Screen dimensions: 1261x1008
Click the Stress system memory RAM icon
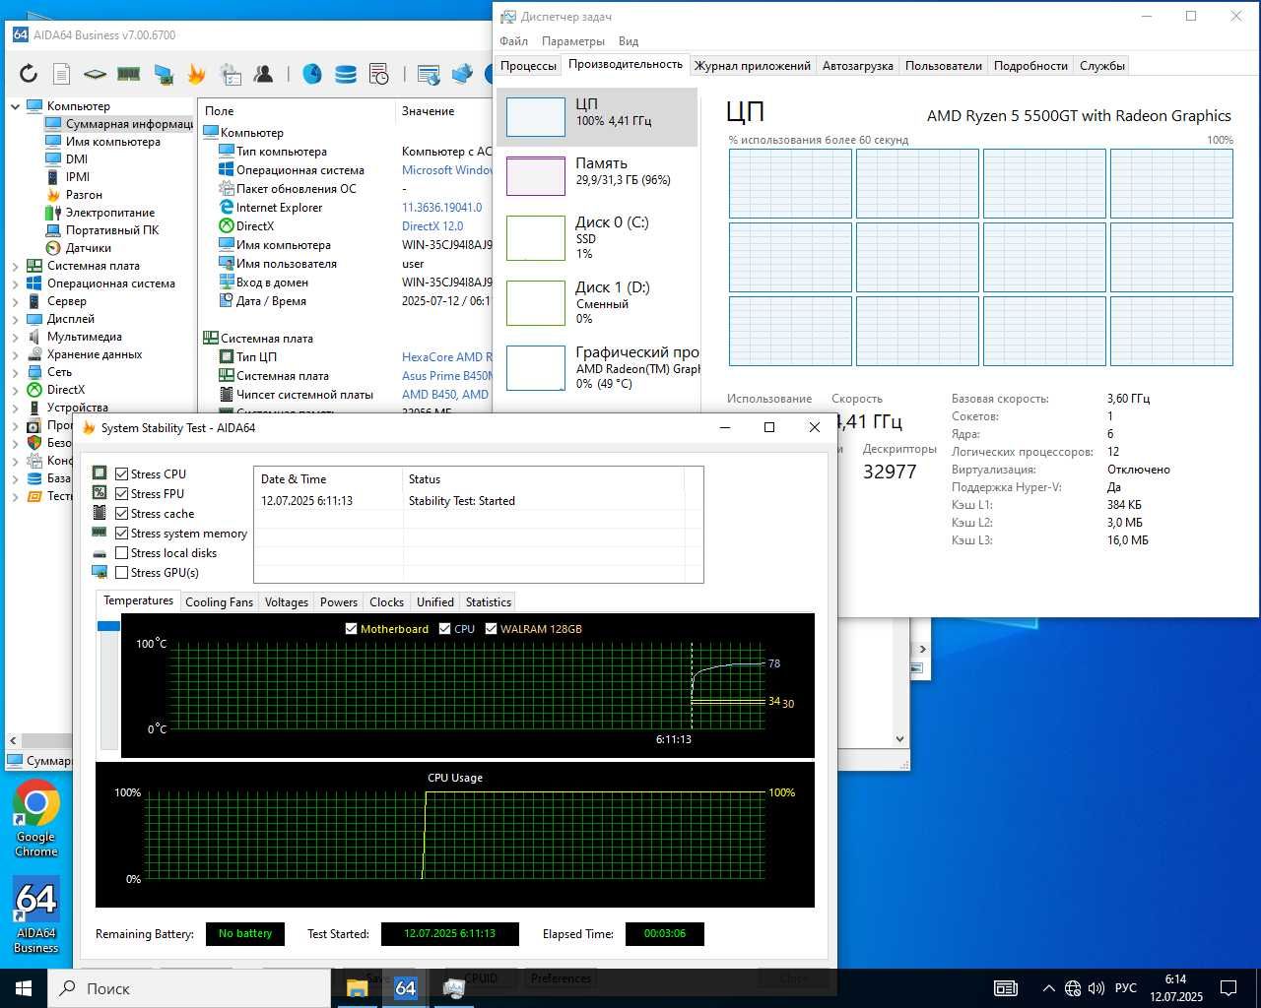(x=100, y=533)
